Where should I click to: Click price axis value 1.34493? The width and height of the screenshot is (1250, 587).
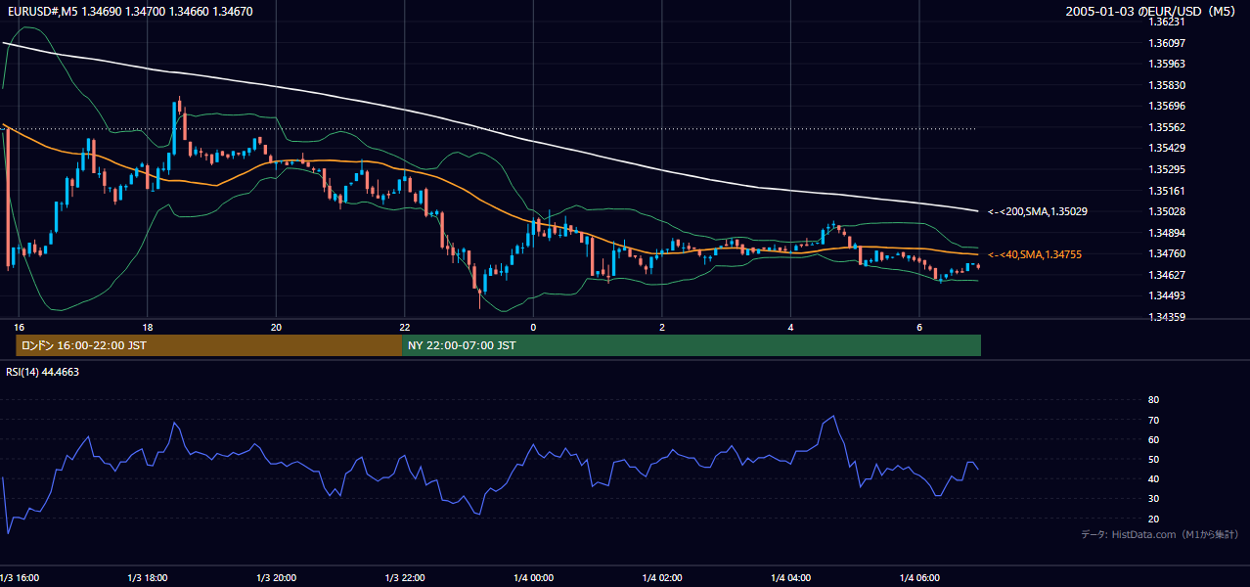pyautogui.click(x=1166, y=295)
